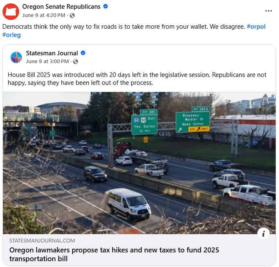
Task: Click the globe icon beside 3:00 PM
Action: coord(75,62)
